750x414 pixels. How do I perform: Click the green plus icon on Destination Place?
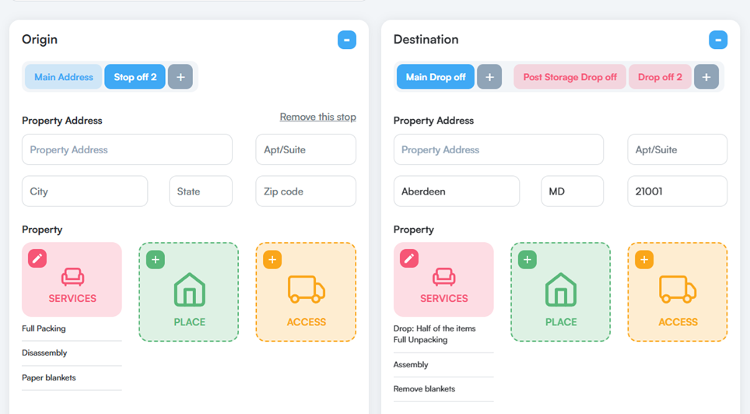[x=527, y=260]
